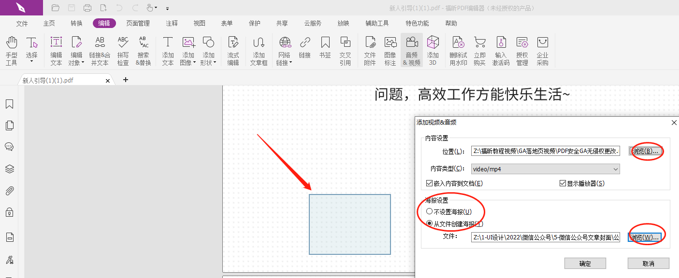
Task: Open the 拼写检查 tool
Action: click(123, 50)
